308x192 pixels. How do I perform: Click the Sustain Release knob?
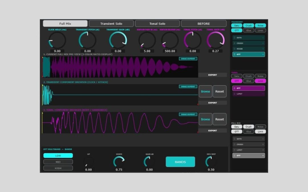point(170,40)
